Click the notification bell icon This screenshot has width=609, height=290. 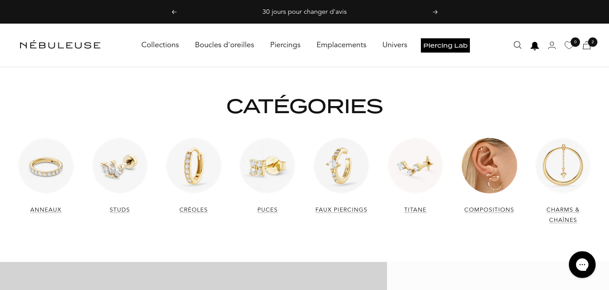tap(535, 45)
